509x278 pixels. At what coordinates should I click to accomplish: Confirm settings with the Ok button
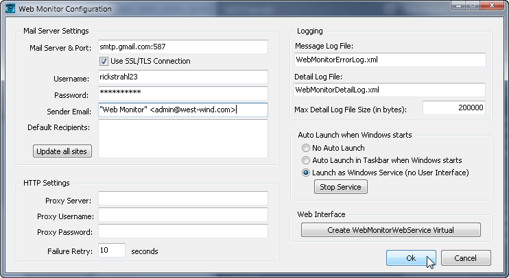pyautogui.click(x=410, y=258)
